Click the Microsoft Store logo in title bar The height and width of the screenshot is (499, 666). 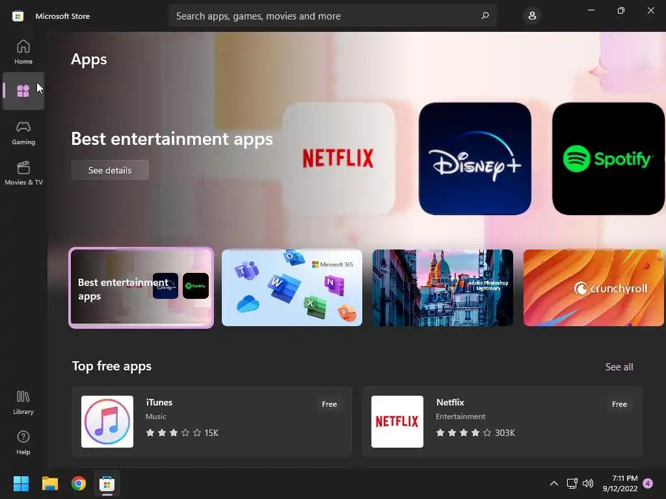(x=18, y=16)
